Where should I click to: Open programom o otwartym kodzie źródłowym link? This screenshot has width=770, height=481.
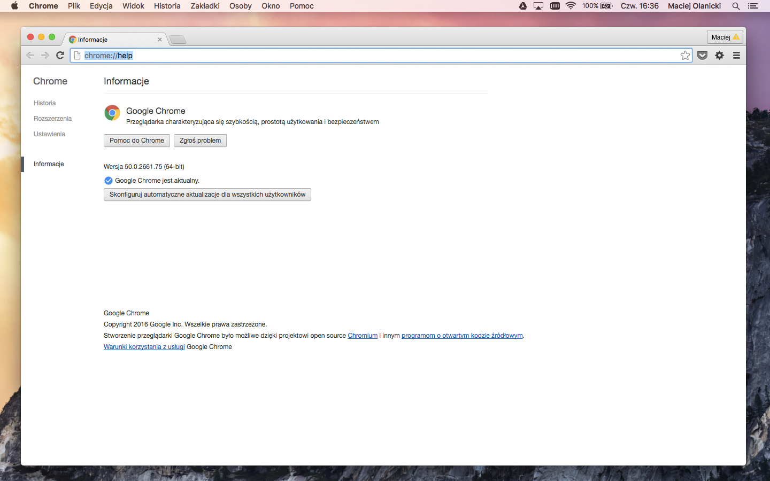pos(462,336)
